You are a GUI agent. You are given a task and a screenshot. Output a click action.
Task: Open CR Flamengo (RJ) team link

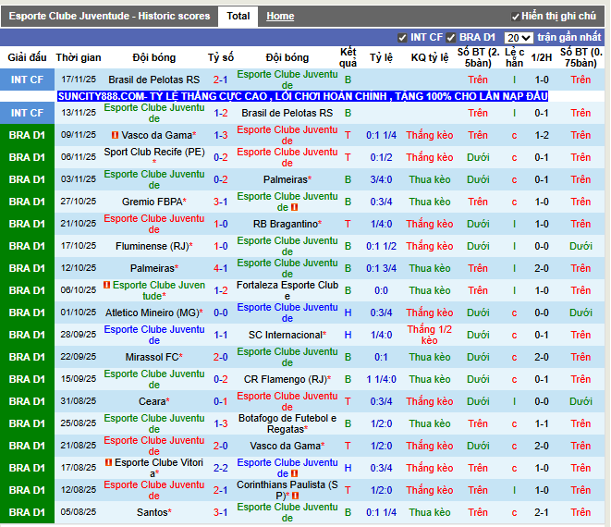coord(286,379)
